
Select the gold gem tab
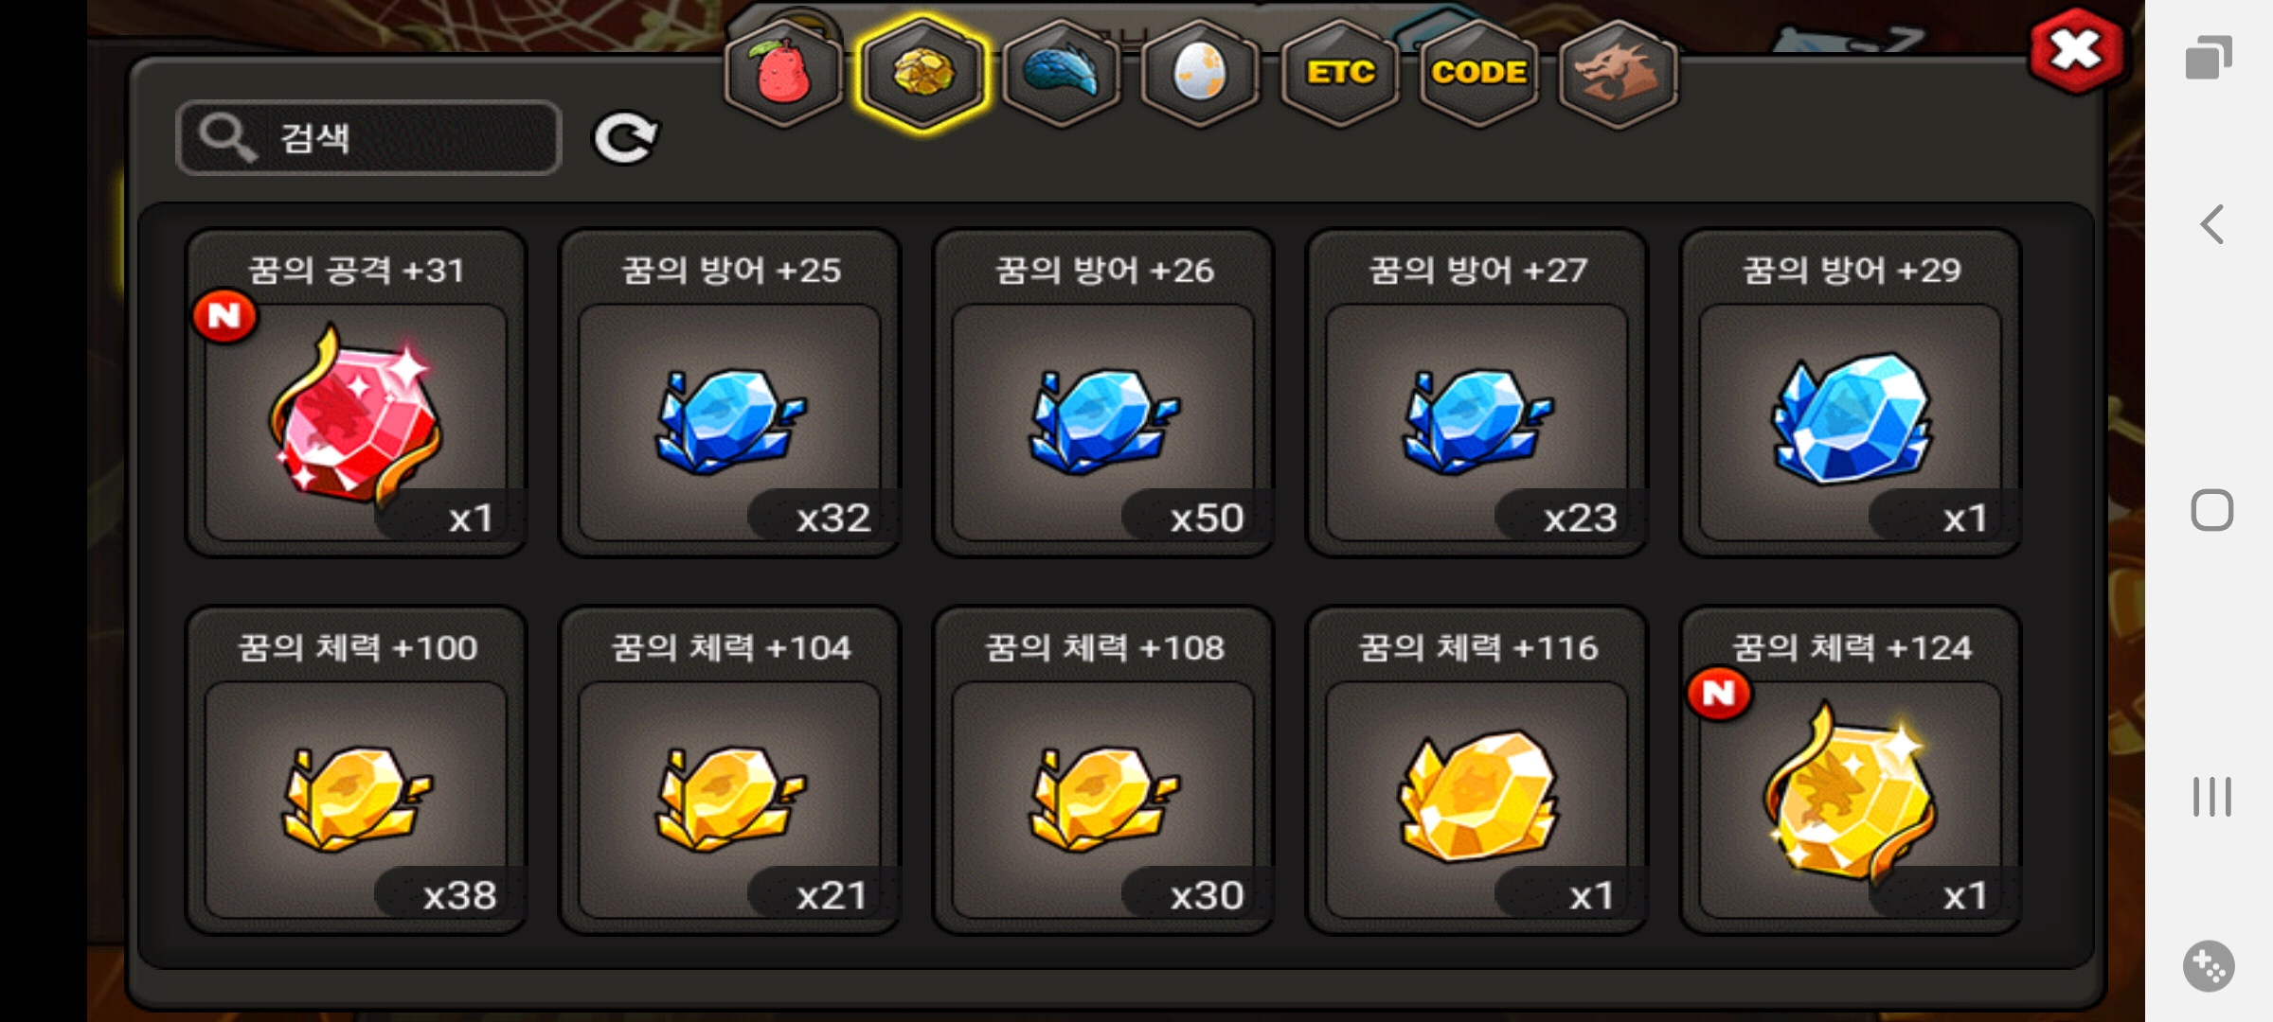(922, 72)
